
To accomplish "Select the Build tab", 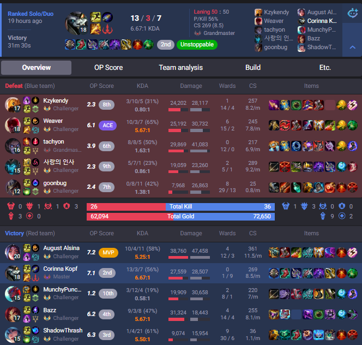I will tap(253, 68).
